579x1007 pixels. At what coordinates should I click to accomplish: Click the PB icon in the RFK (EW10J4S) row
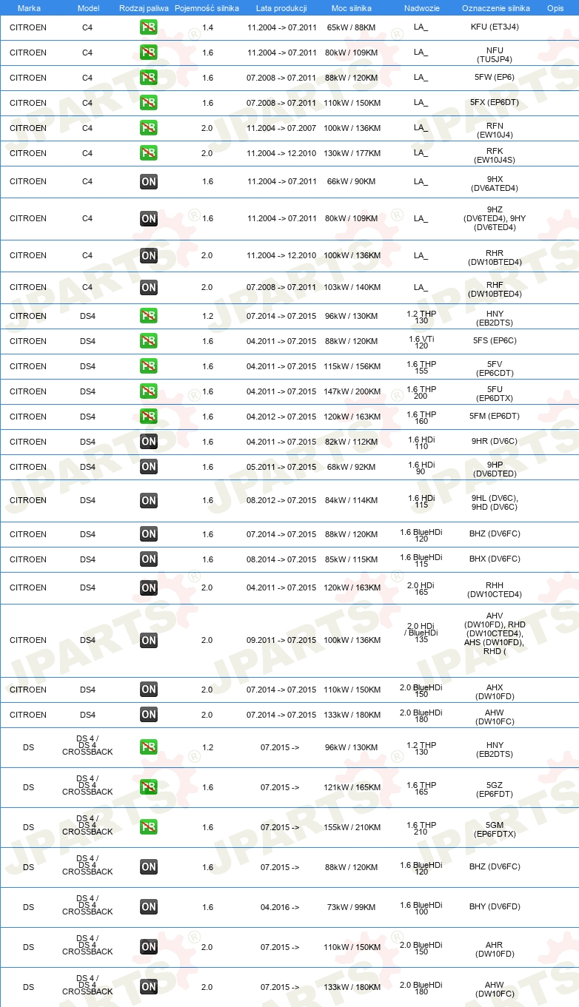[149, 153]
